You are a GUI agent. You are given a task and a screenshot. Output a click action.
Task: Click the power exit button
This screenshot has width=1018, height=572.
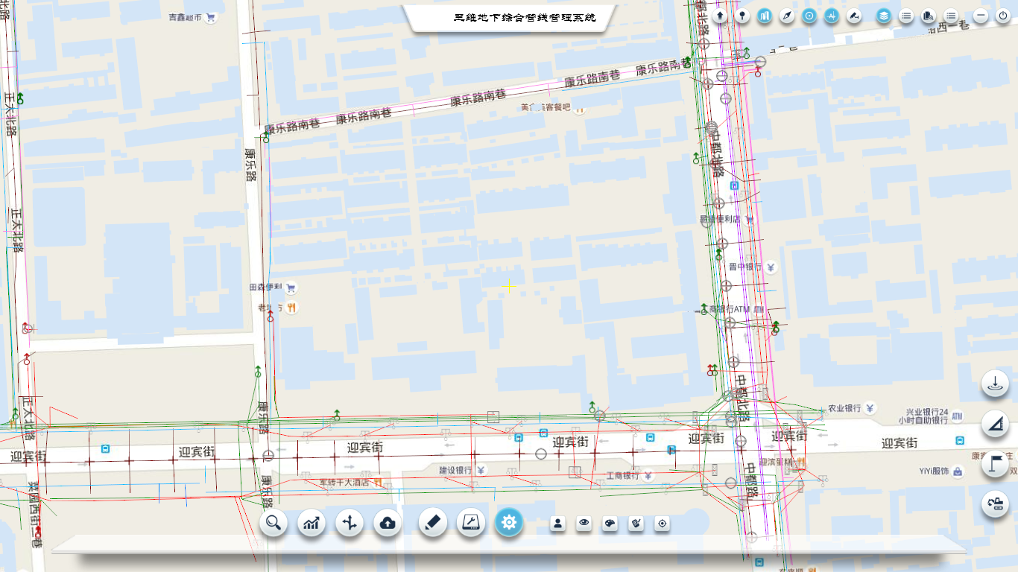point(1003,16)
